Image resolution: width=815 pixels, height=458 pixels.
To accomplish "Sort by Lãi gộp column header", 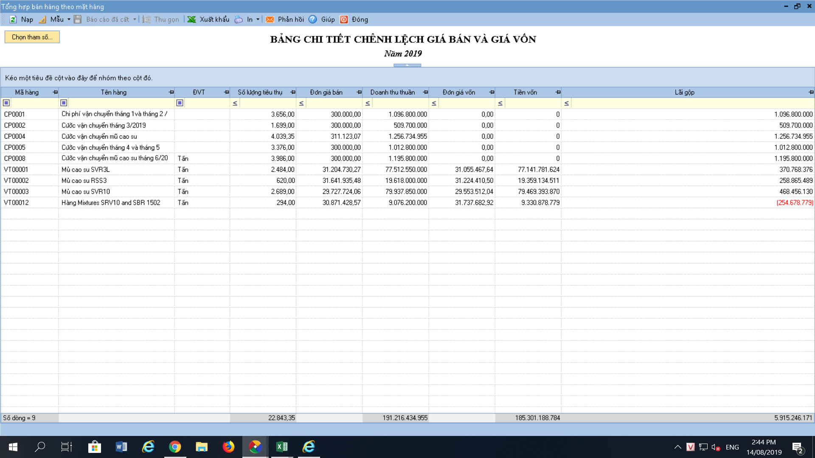I will coord(684,92).
